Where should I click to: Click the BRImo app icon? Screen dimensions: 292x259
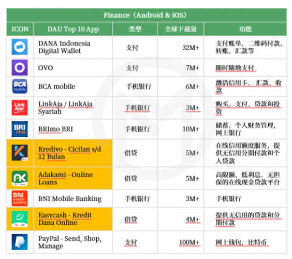20,129
